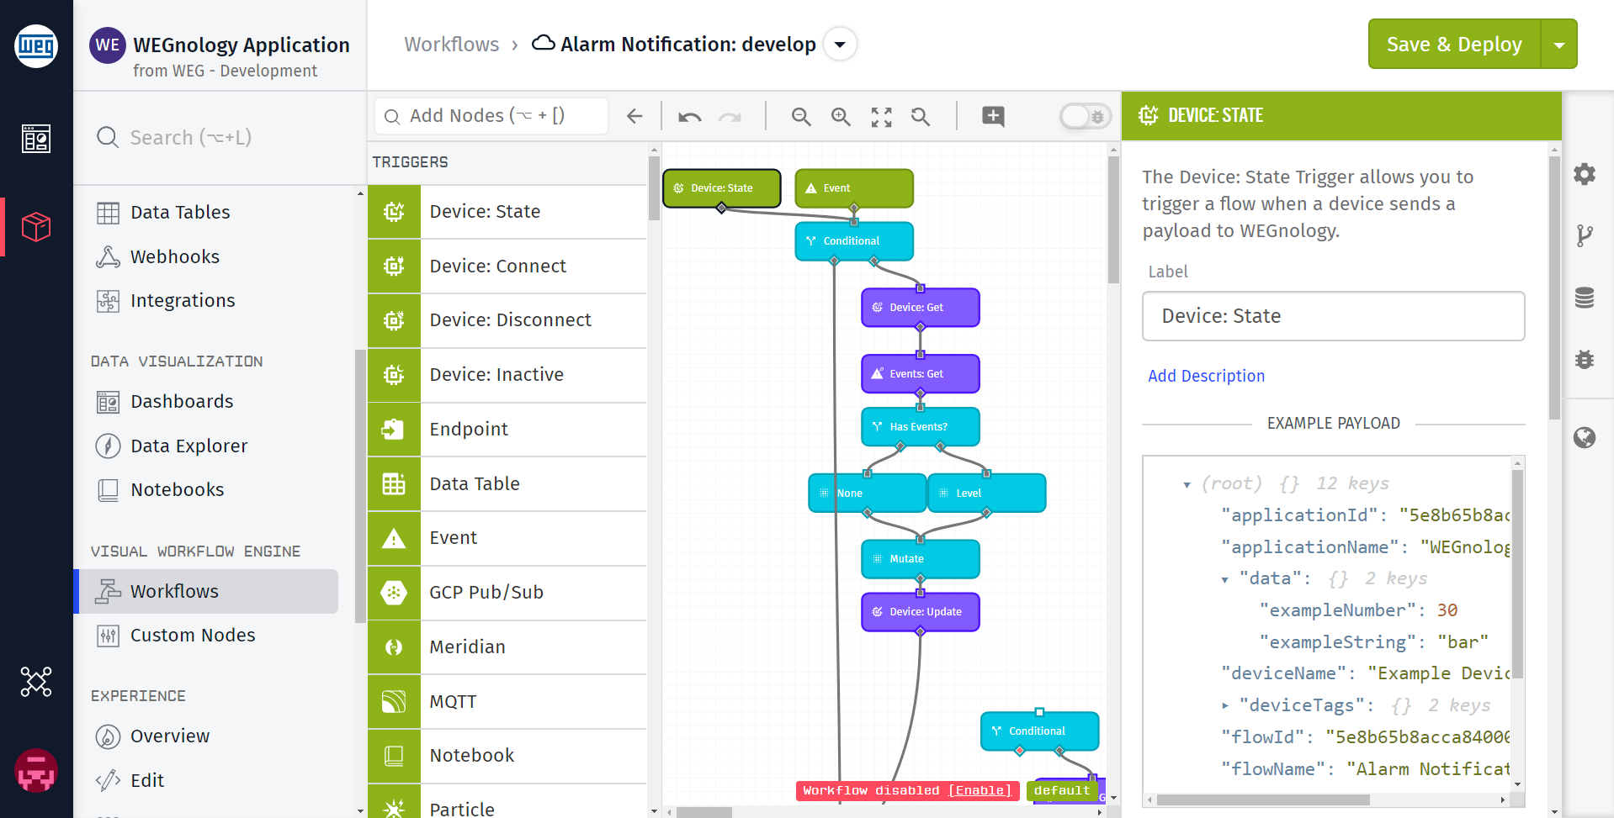Search the canvas with magnifier icon
This screenshot has width=1614, height=818.
[921, 117]
